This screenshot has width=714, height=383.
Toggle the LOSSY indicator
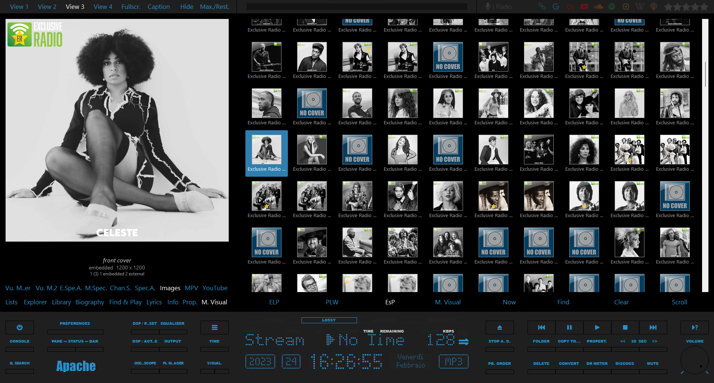(329, 320)
